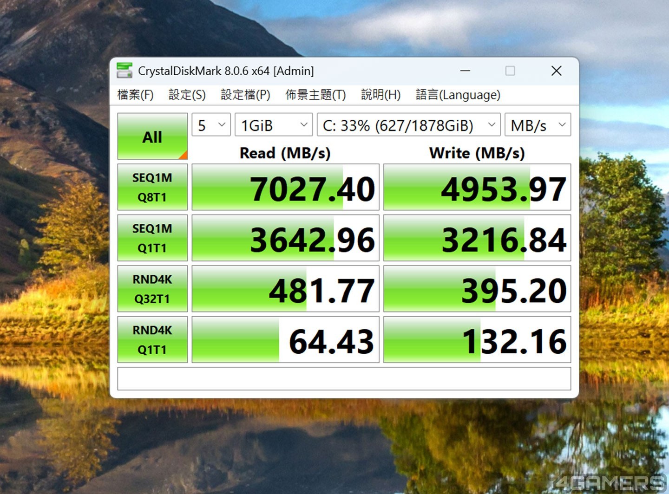The width and height of the screenshot is (669, 494).
Task: Open the 說明(H) menu
Action: (x=380, y=95)
